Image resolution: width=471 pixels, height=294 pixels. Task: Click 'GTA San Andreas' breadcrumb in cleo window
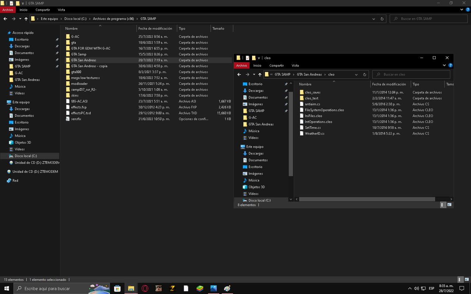(309, 75)
